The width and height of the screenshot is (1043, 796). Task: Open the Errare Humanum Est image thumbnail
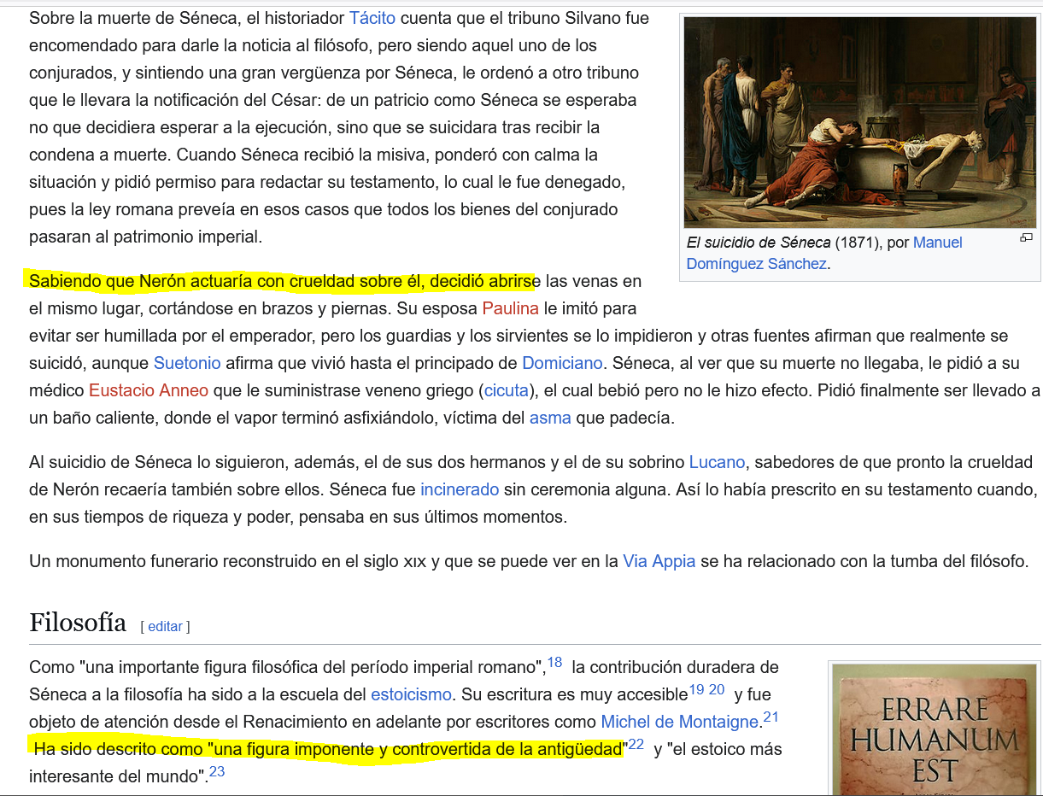click(935, 729)
